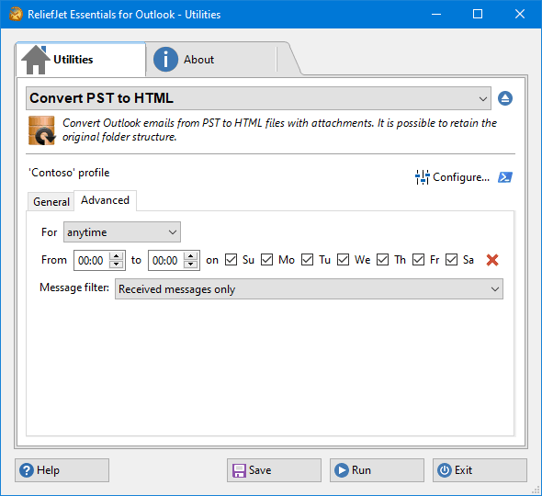The height and width of the screenshot is (496, 542).
Task: Open the 'anytime' period dropdown
Action: coord(122,232)
